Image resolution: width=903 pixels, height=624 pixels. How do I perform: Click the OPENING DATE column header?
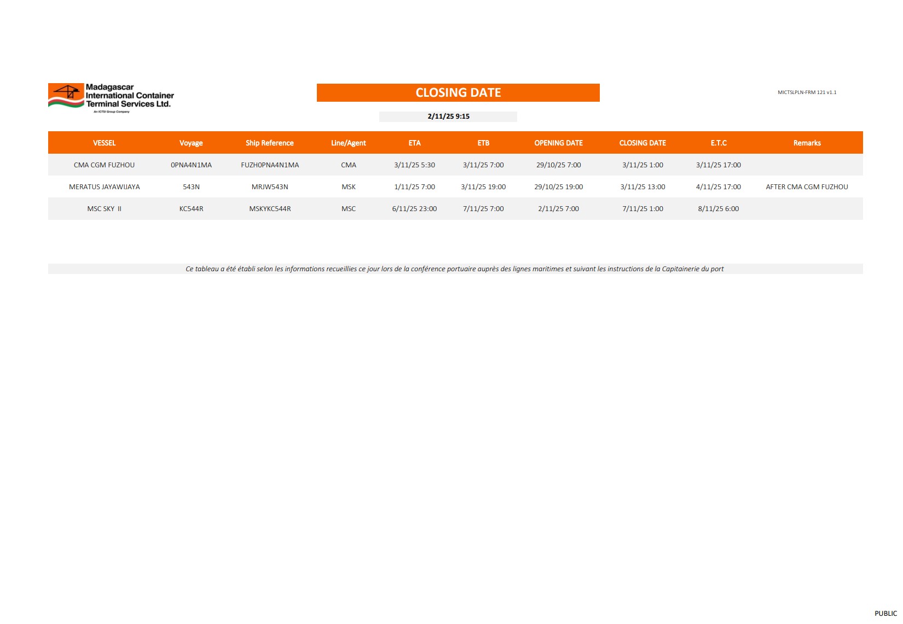tap(558, 143)
